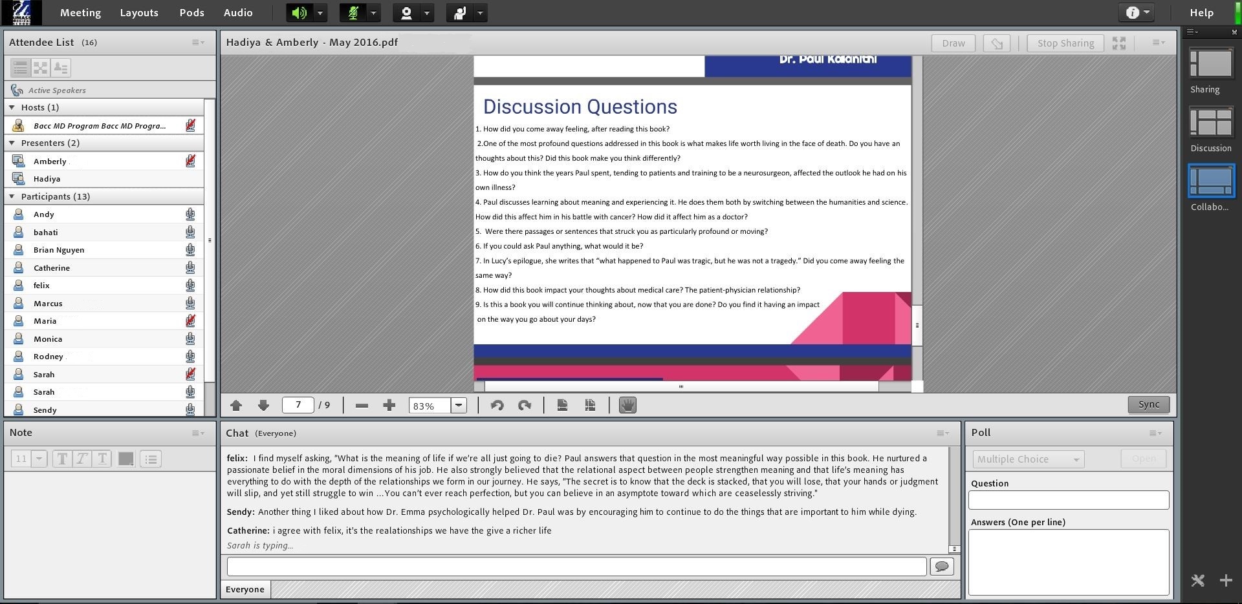Open the Layouts menu
Viewport: 1242px width, 604px height.
point(139,13)
